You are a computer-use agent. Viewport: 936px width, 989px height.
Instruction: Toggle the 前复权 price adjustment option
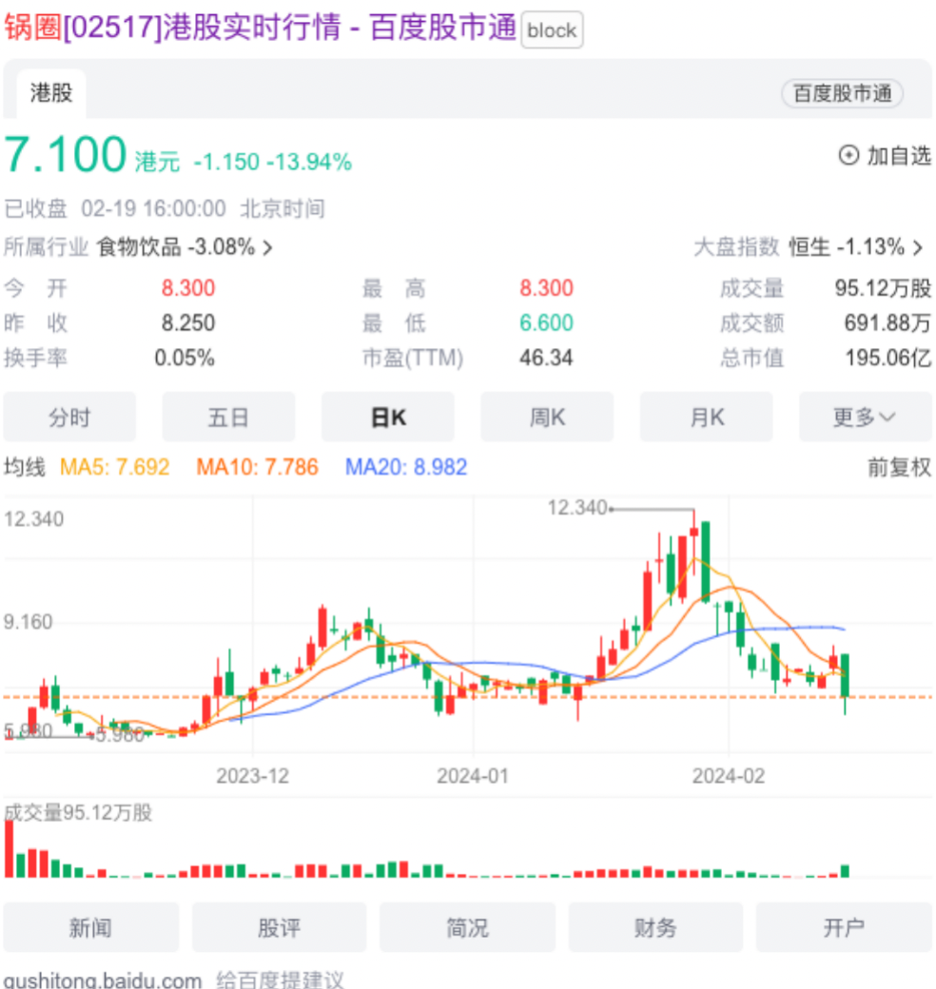[x=899, y=467]
